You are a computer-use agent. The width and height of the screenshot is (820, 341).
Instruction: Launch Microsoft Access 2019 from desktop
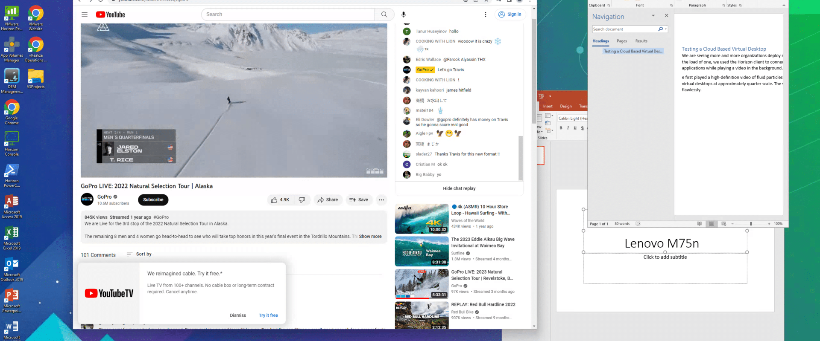[x=12, y=206]
